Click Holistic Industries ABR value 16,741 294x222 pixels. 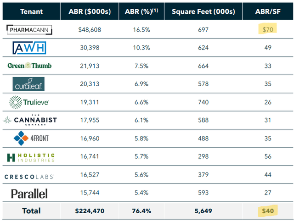pos(90,156)
